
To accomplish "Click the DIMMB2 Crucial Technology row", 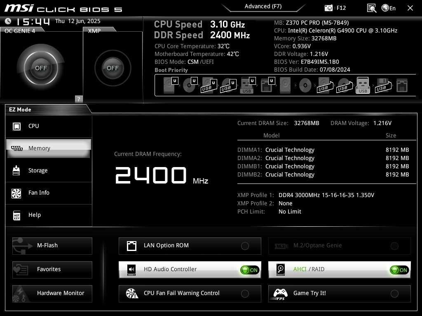I will coord(323,174).
